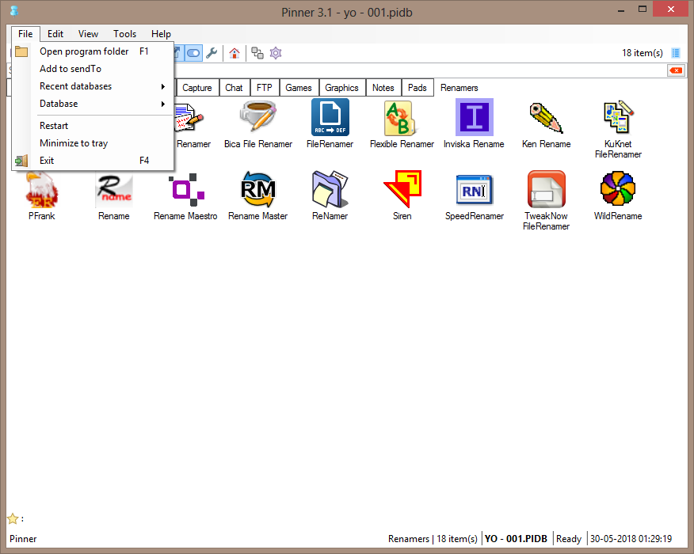The width and height of the screenshot is (694, 554).
Task: Open the Edit menu
Action: pos(55,34)
